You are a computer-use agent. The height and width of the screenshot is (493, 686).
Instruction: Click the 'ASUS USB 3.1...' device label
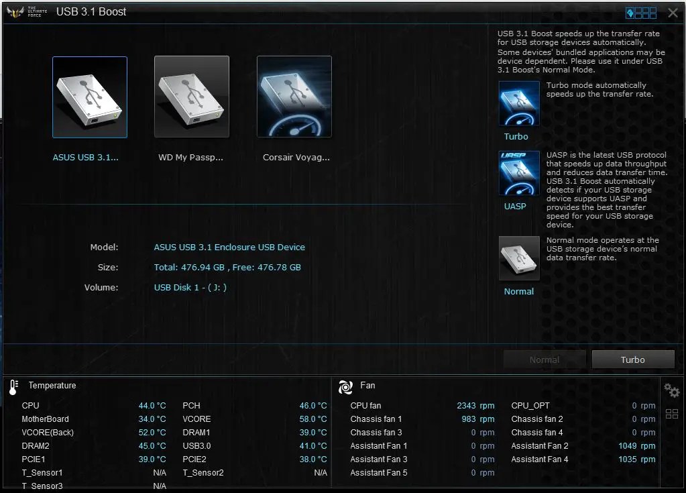85,158
